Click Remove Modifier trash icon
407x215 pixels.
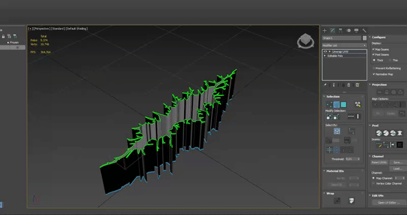click(349, 85)
